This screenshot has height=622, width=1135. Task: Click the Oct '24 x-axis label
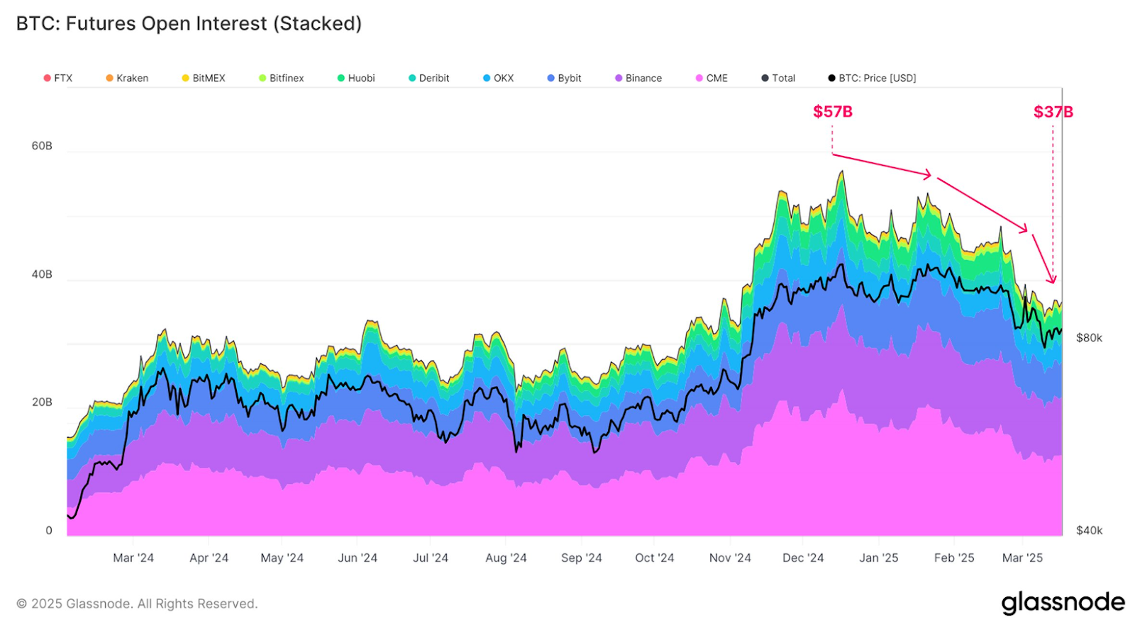655,558
